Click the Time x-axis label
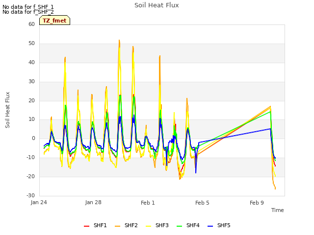The width and height of the screenshot is (314, 235). (x=278, y=210)
